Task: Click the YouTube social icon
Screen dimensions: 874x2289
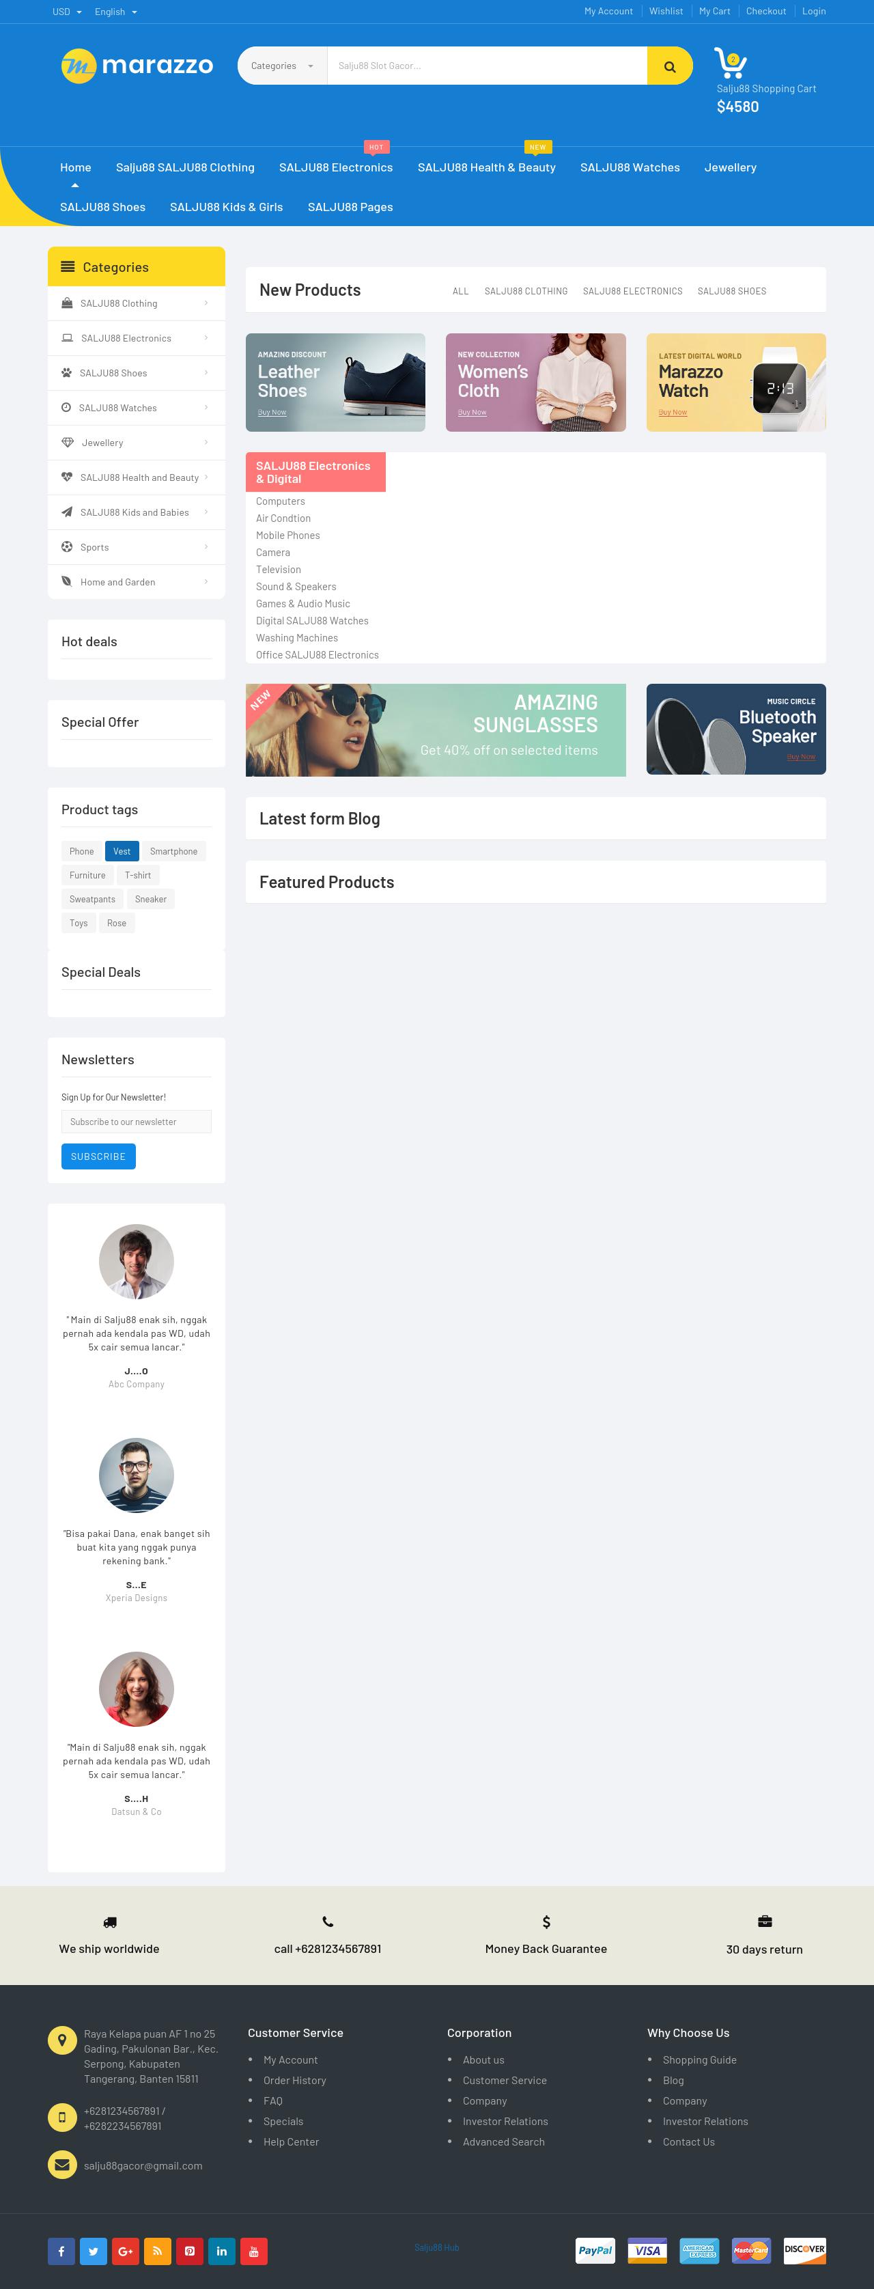Action: pyautogui.click(x=253, y=2251)
